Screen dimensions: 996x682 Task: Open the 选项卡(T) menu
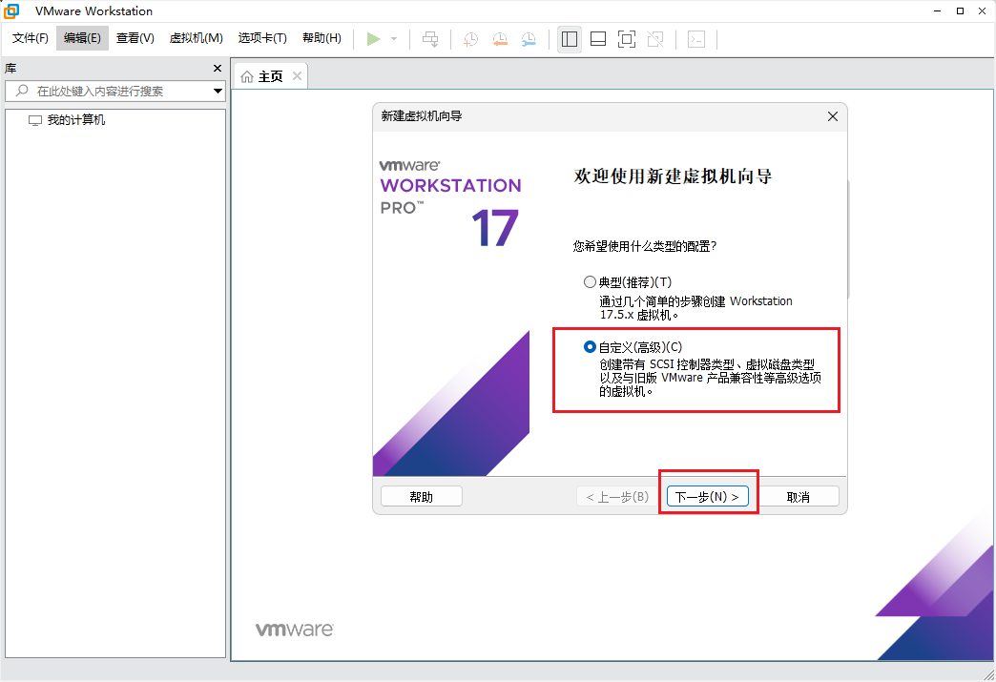point(262,38)
